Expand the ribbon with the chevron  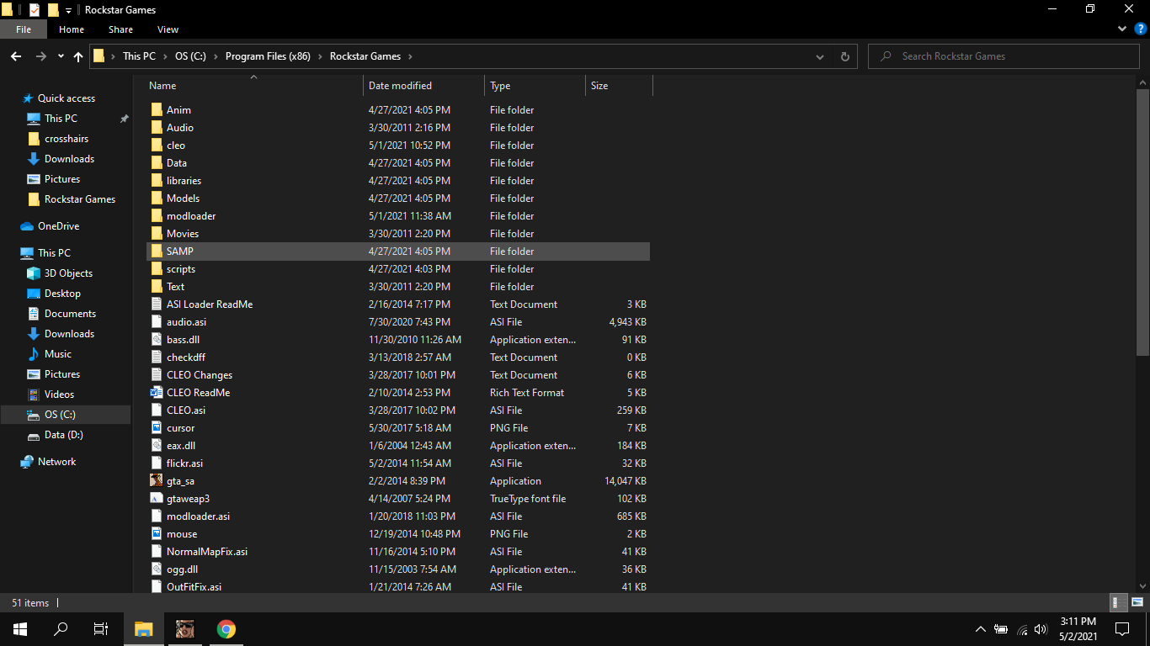(1121, 29)
